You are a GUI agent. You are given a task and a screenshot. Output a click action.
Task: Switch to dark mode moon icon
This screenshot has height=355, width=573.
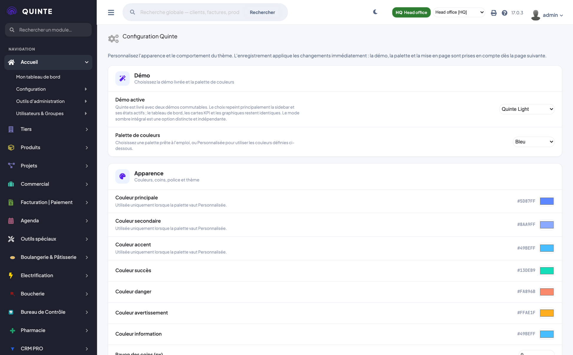375,12
